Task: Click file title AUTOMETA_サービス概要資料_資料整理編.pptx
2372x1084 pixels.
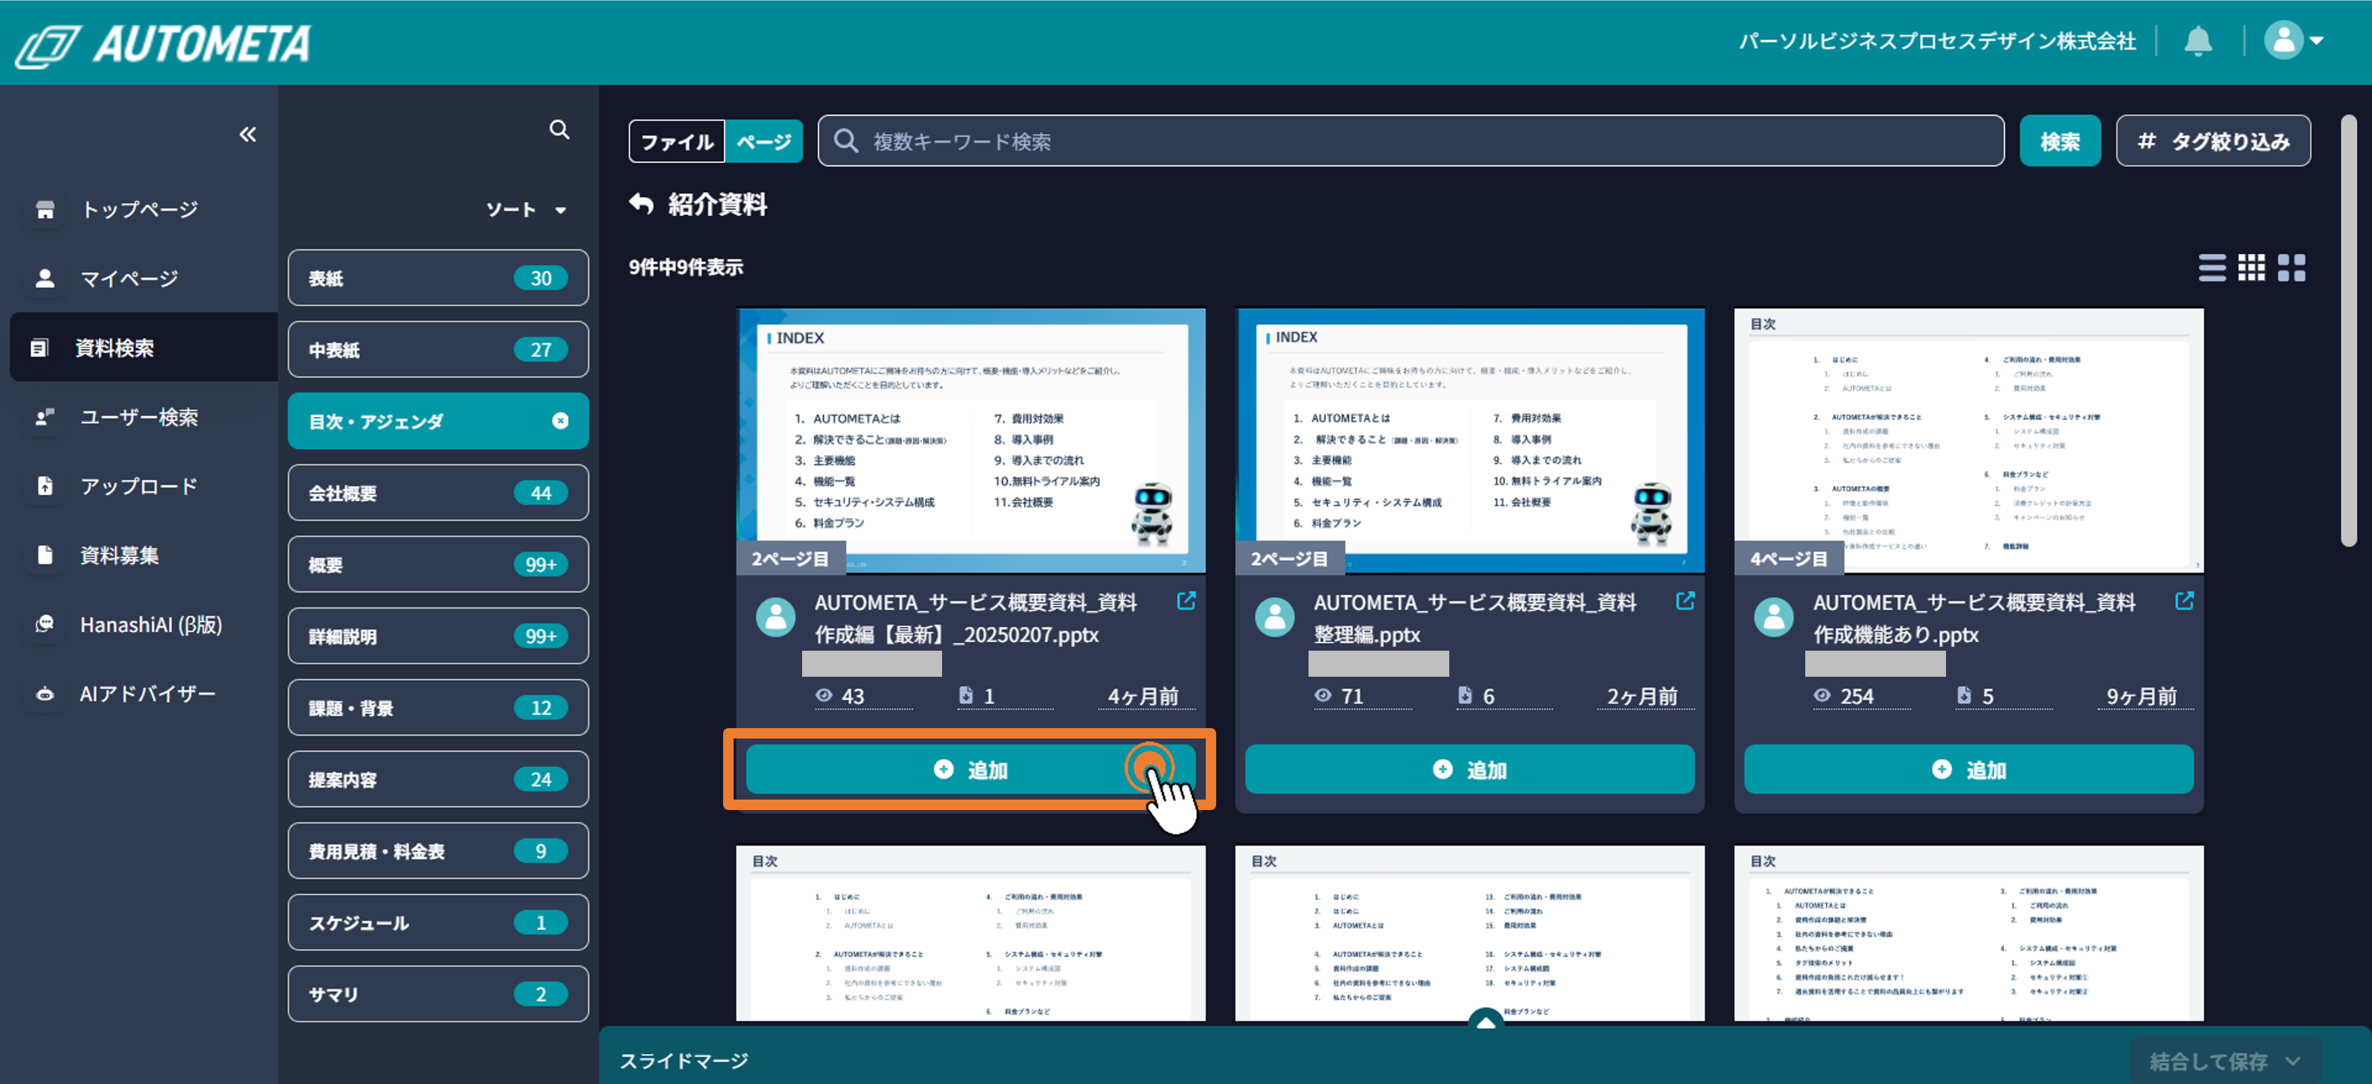Action: (1474, 619)
